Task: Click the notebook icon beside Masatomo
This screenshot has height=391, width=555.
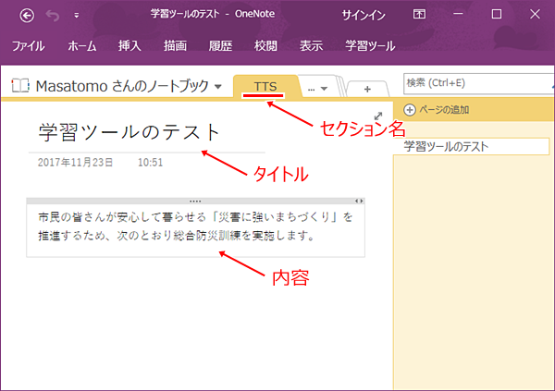Action: pos(20,86)
